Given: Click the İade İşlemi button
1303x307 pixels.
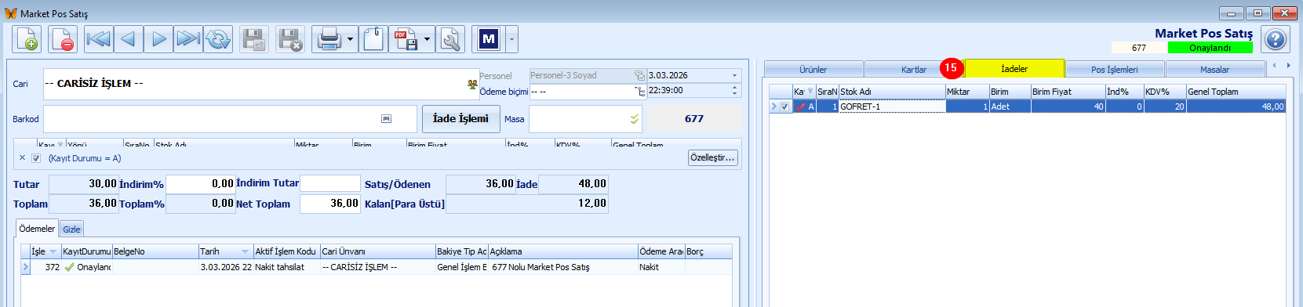Looking at the screenshot, I should pos(460,119).
